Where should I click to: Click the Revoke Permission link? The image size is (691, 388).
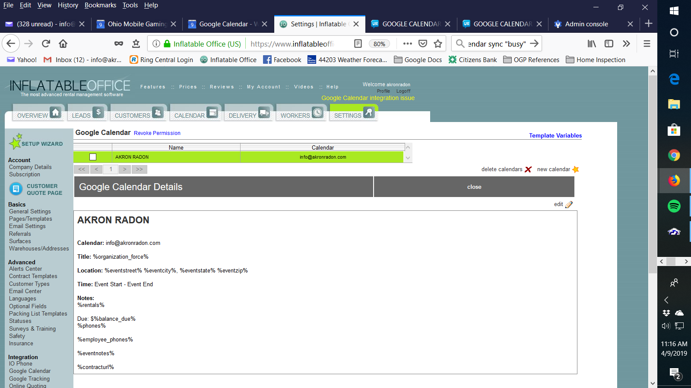[157, 133]
